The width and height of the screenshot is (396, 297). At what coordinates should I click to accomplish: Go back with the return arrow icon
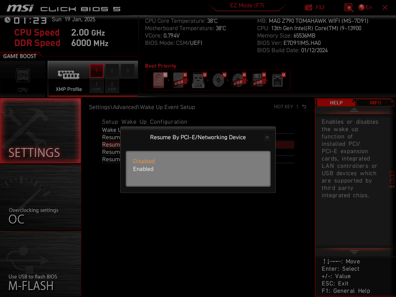click(304, 107)
